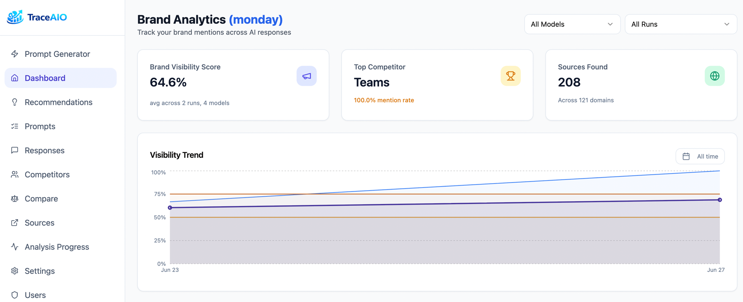
Task: Click the TraceAIO logo icon
Action: coord(15,17)
